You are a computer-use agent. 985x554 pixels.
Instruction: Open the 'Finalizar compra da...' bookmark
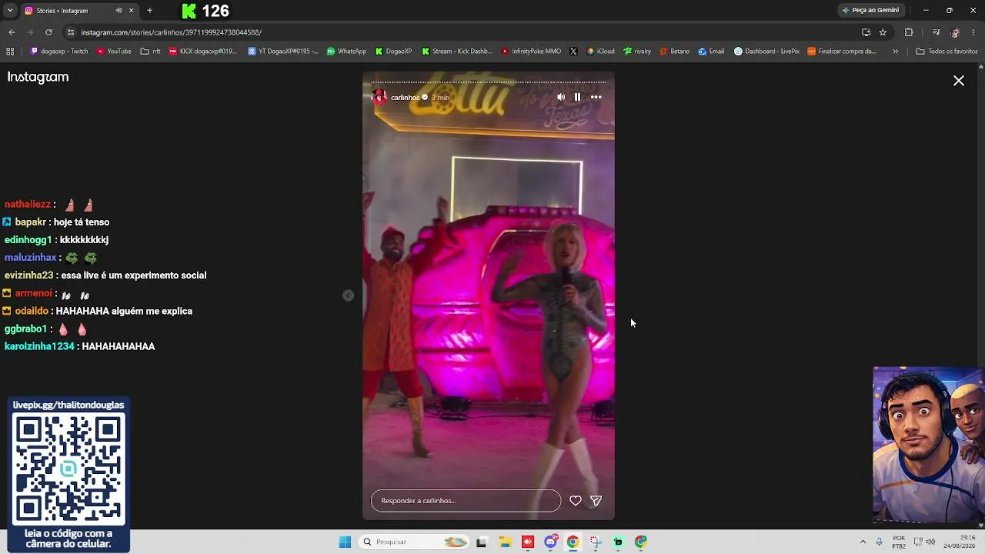pos(842,52)
